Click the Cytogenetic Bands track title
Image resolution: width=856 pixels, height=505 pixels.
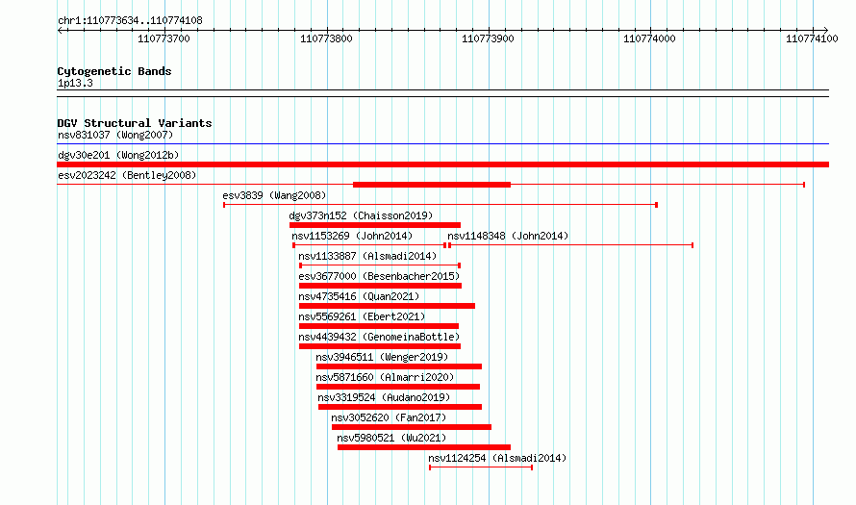[x=114, y=71]
